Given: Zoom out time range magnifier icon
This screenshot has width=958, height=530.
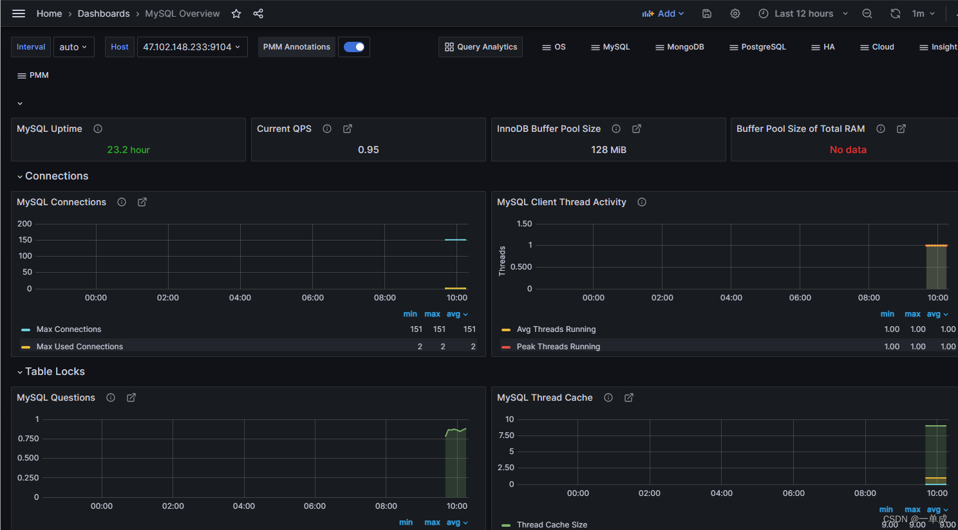Looking at the screenshot, I should tap(867, 14).
